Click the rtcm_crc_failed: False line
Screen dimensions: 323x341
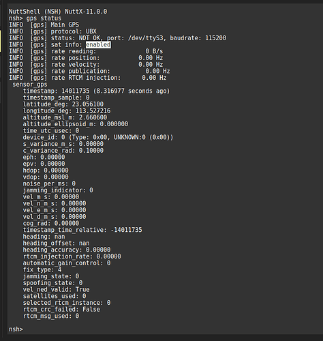click(x=61, y=310)
